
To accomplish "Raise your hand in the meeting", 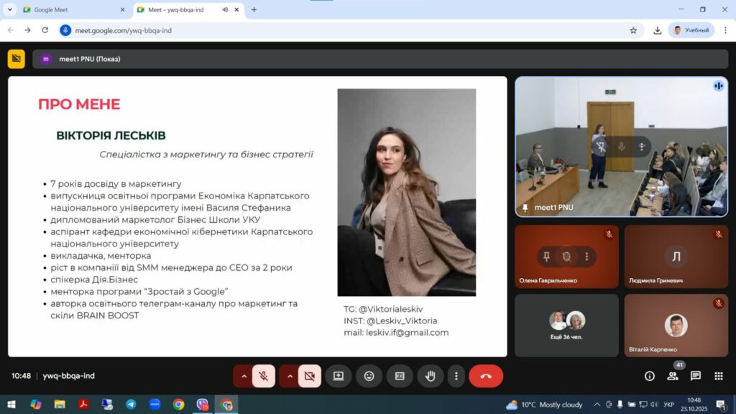I will 431,376.
